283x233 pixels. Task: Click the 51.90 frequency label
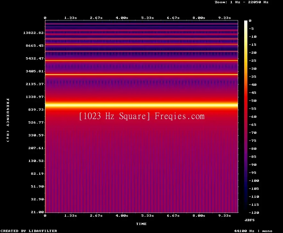point(37,186)
